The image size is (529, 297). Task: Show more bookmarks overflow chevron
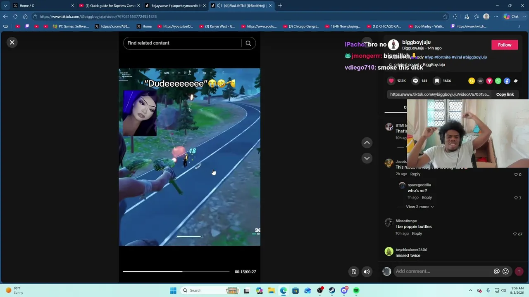pos(519,26)
